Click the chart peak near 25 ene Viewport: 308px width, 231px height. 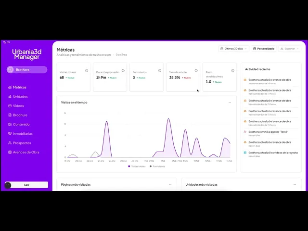[x=107, y=121]
